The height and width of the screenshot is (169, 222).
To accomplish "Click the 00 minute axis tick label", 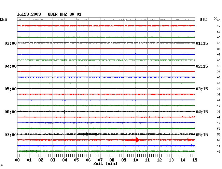I will pos(17,160).
